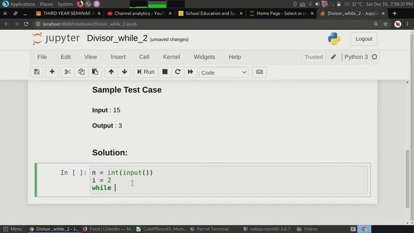Reload the page
Image resolution: width=414 pixels, height=233 pixels.
click(x=26, y=24)
